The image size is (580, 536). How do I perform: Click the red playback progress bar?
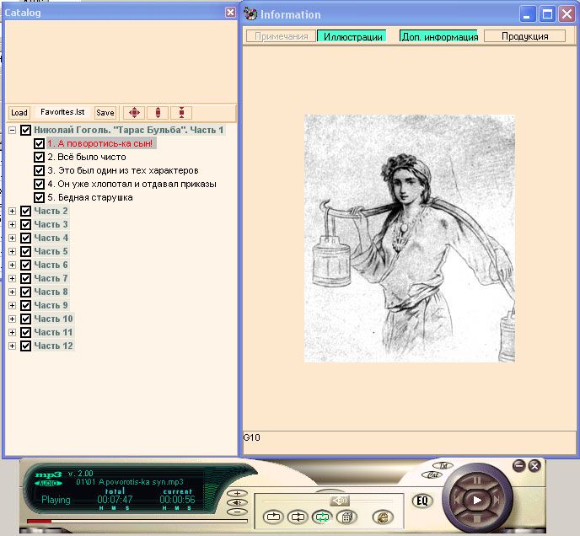38,521
